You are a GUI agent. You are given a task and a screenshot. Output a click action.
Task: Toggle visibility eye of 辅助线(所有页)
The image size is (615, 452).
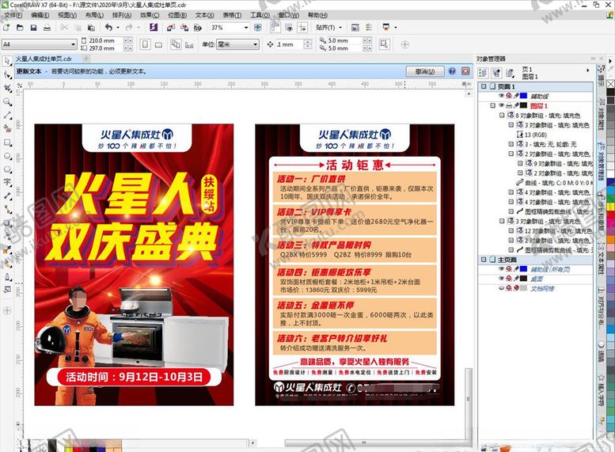click(501, 269)
